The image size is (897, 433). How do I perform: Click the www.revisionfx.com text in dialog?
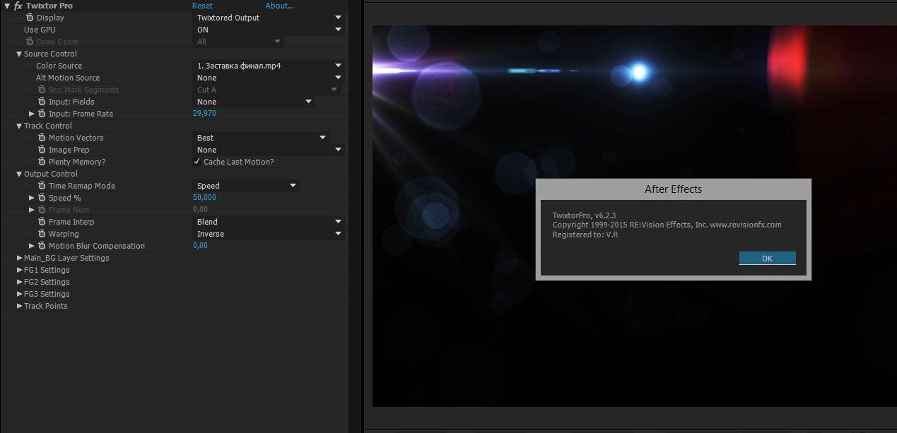pos(746,225)
